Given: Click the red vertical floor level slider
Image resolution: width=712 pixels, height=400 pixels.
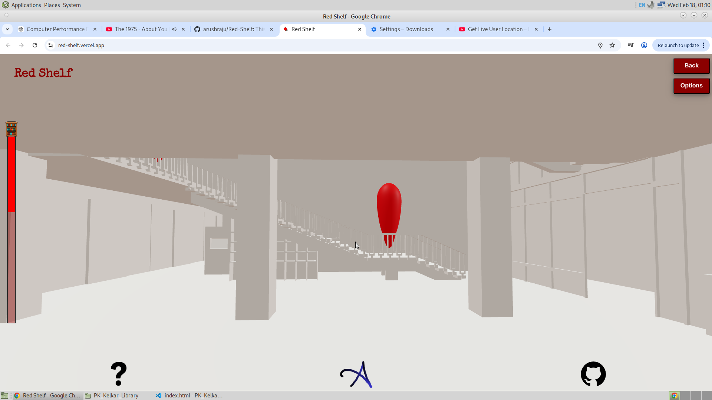Looking at the screenshot, I should point(11,230).
